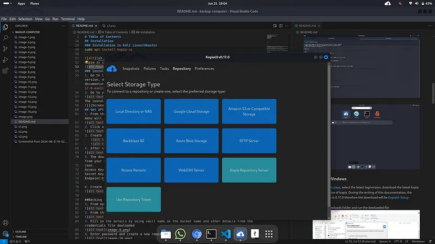
Task: Expand the OUTLINE section
Action: click(21, 231)
